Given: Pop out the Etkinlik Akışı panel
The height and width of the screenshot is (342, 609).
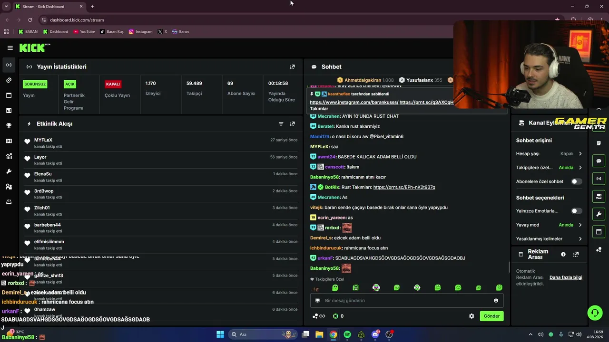Looking at the screenshot, I should (x=292, y=124).
